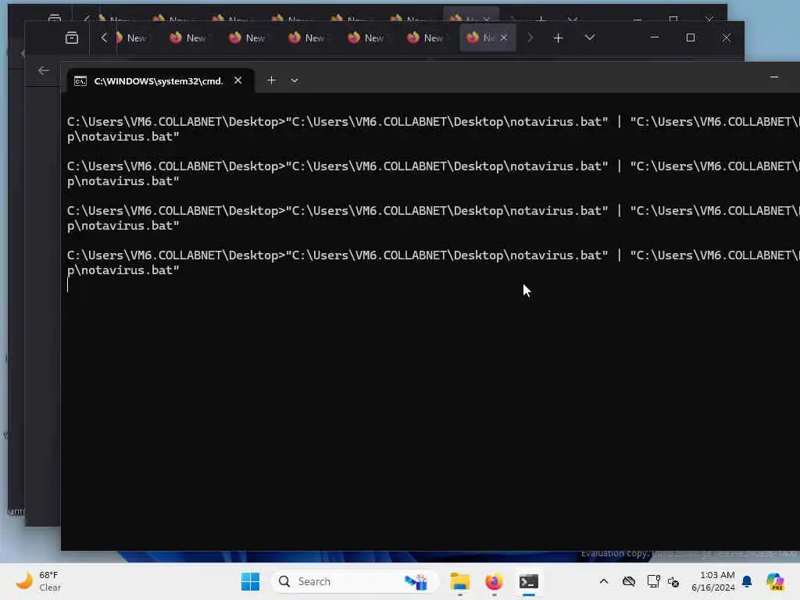Close the cmd.exe terminal tab
800x600 pixels.
pyautogui.click(x=237, y=80)
